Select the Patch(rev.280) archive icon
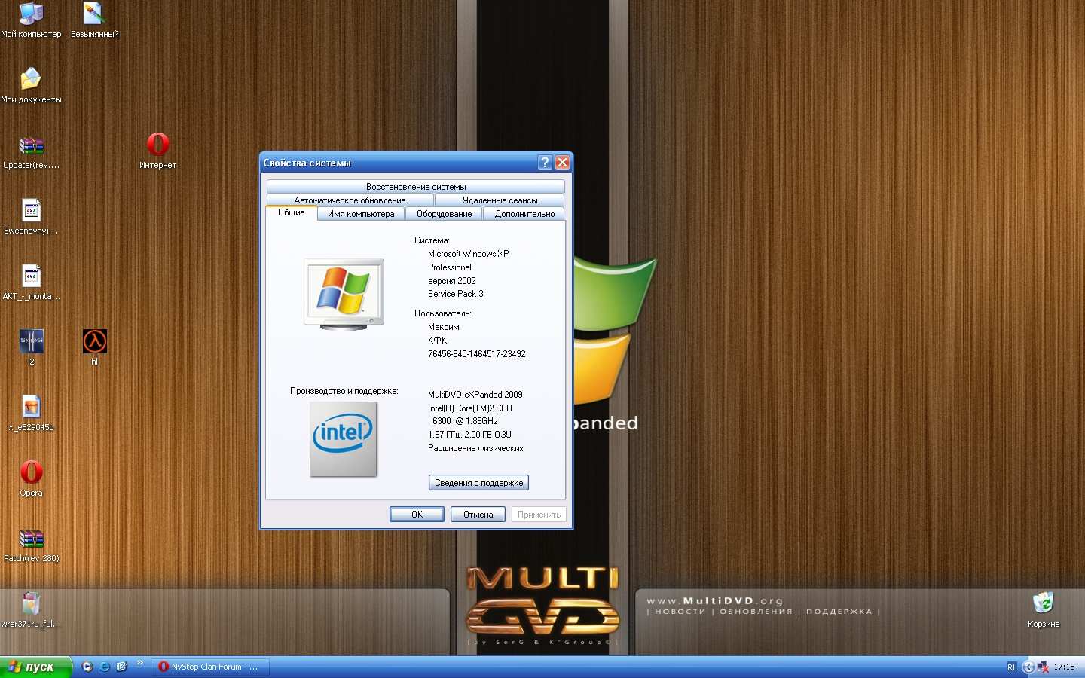 [x=31, y=539]
